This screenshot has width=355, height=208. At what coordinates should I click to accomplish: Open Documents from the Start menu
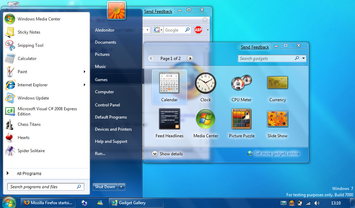pos(105,42)
